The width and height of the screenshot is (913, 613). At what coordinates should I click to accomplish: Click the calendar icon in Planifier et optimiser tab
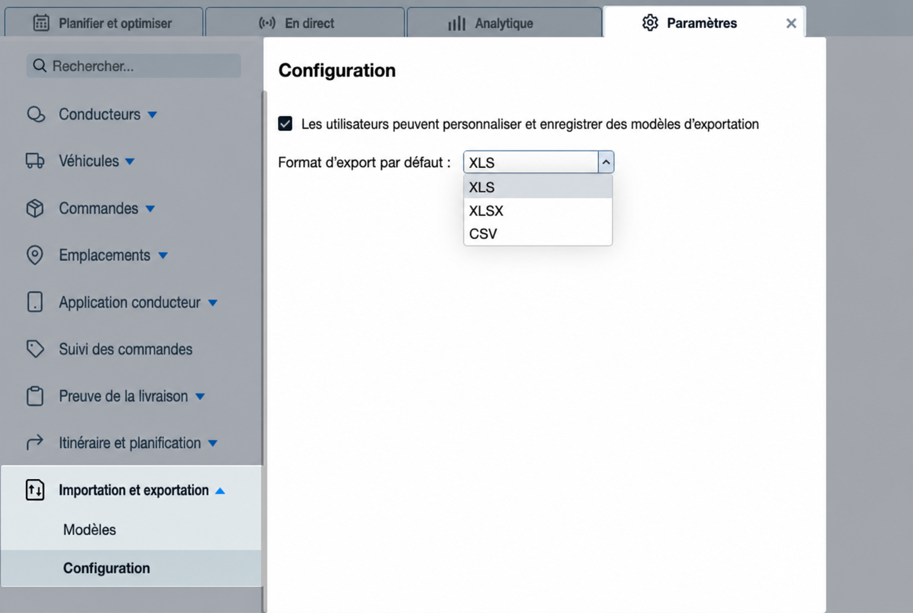coord(41,23)
